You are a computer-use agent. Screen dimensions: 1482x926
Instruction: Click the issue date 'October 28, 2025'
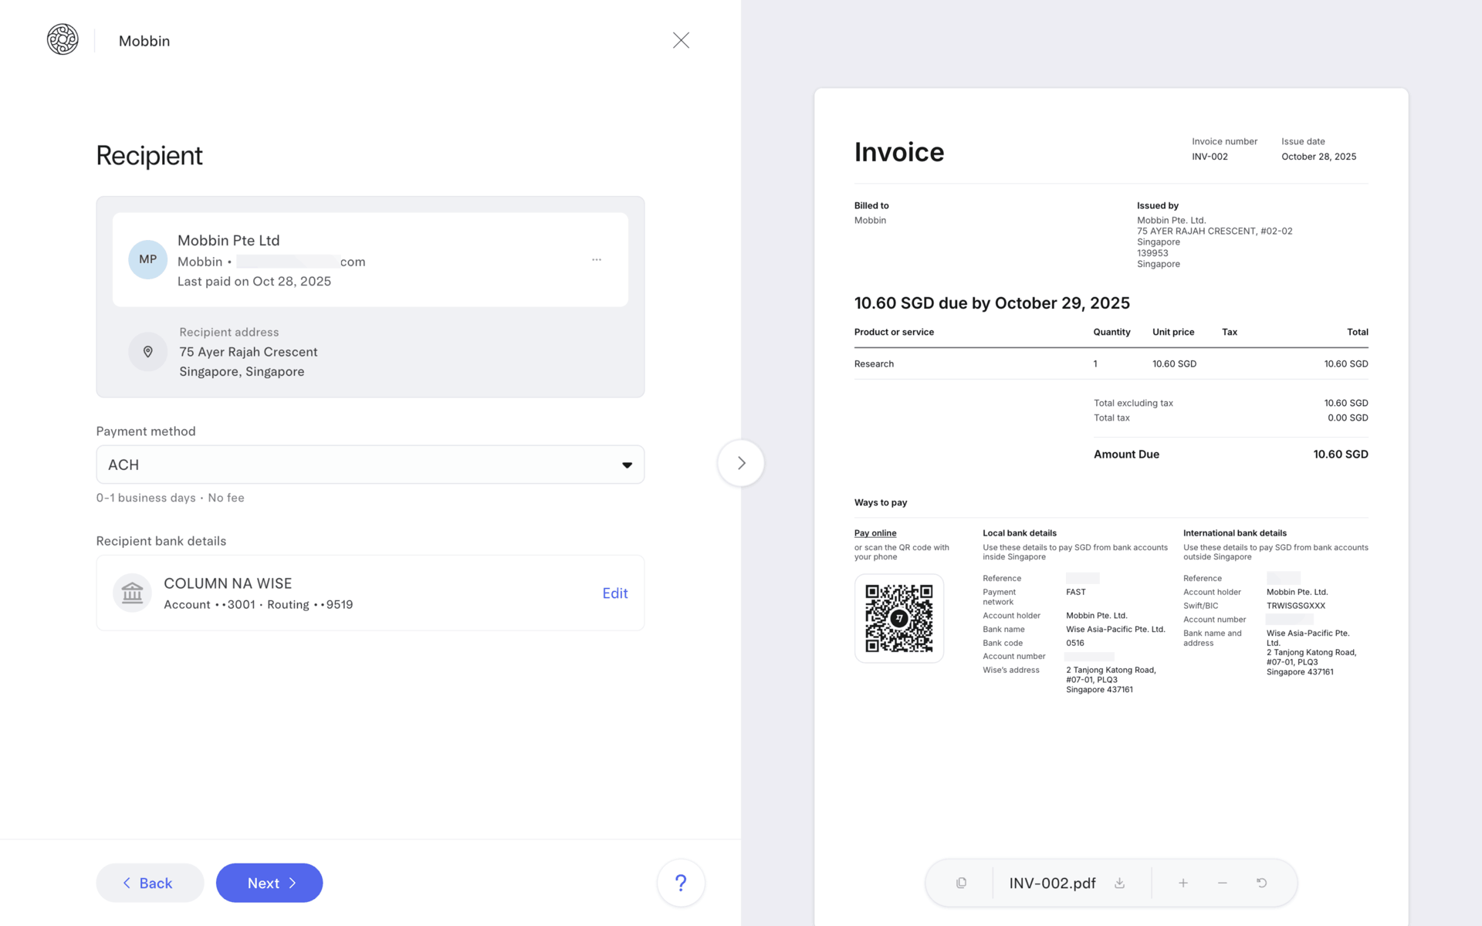tap(1318, 157)
